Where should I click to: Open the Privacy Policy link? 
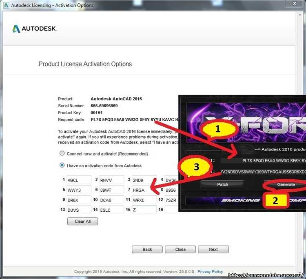(210, 271)
